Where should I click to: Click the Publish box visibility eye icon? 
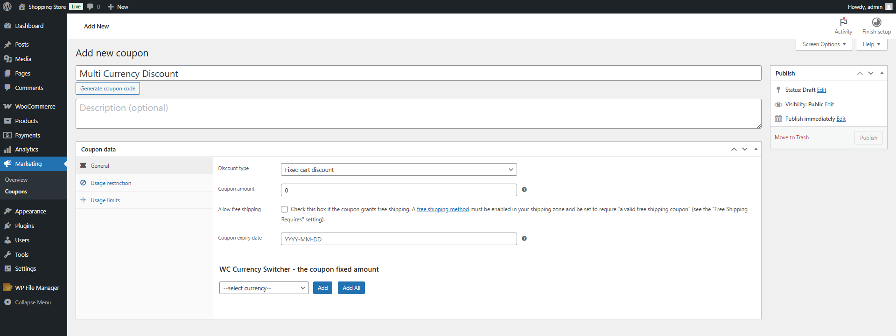778,104
